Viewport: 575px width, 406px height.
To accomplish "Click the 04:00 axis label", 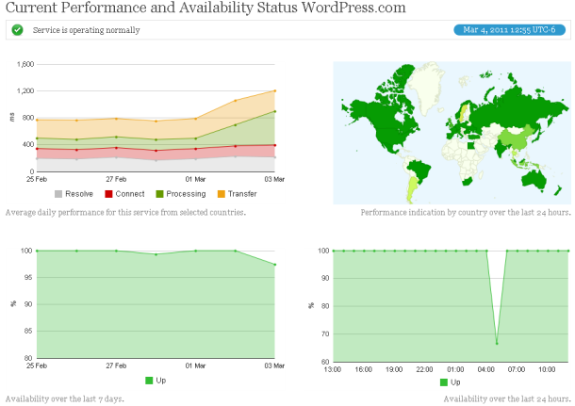I will click(485, 369).
